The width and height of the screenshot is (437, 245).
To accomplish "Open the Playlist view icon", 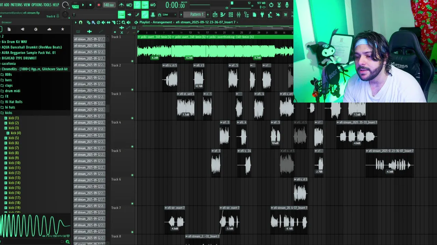I will (x=215, y=15).
